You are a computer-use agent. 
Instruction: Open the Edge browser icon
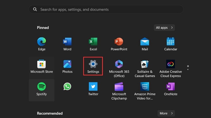[x=42, y=42]
